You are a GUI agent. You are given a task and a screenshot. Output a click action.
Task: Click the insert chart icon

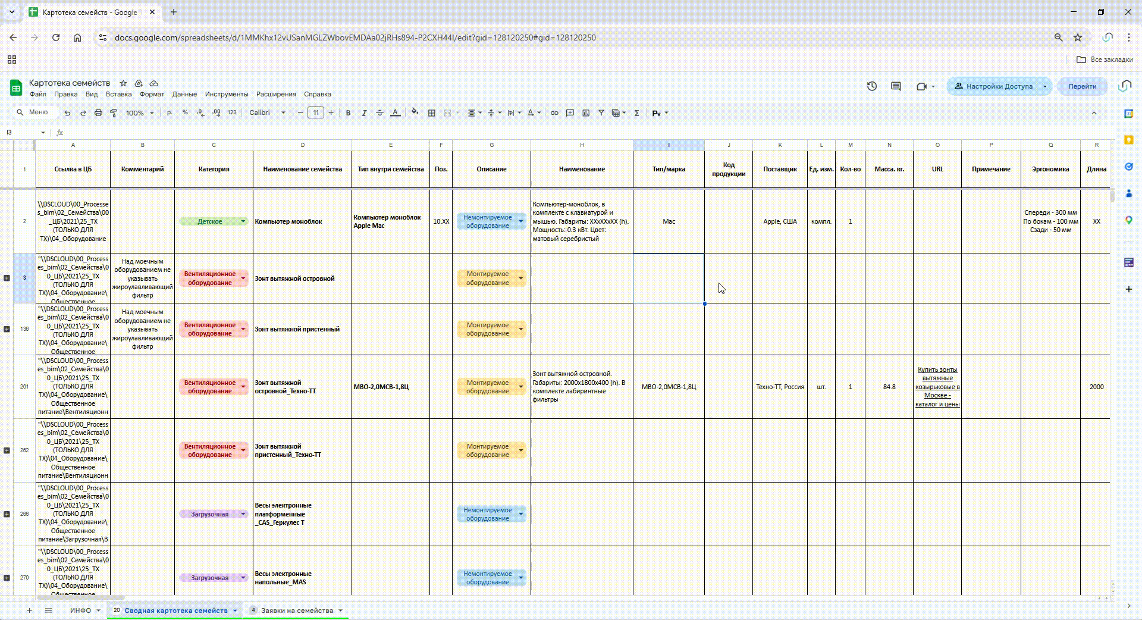point(586,113)
